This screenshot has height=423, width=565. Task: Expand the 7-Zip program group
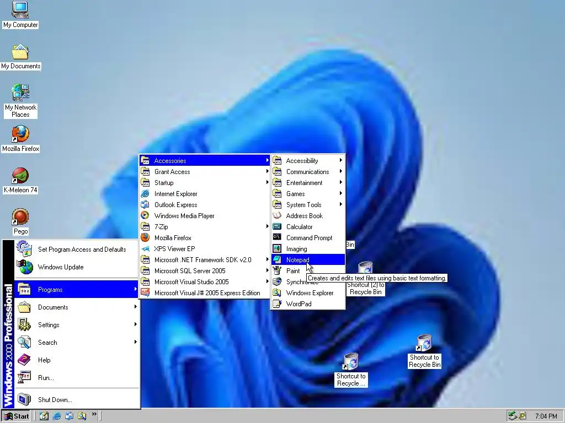point(205,226)
